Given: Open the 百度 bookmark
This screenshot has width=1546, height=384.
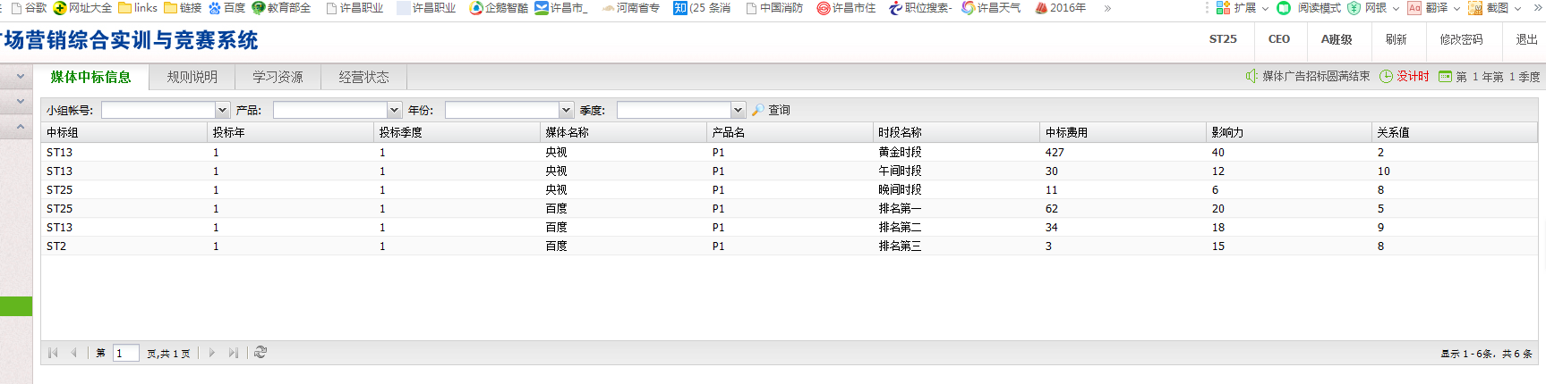Looking at the screenshot, I should pos(226,8).
